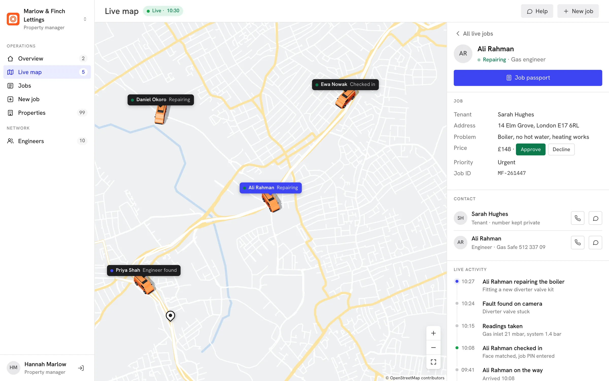This screenshot has width=609, height=381.
Task: Click Ewa Nowak's orange van on map
Action: click(346, 99)
